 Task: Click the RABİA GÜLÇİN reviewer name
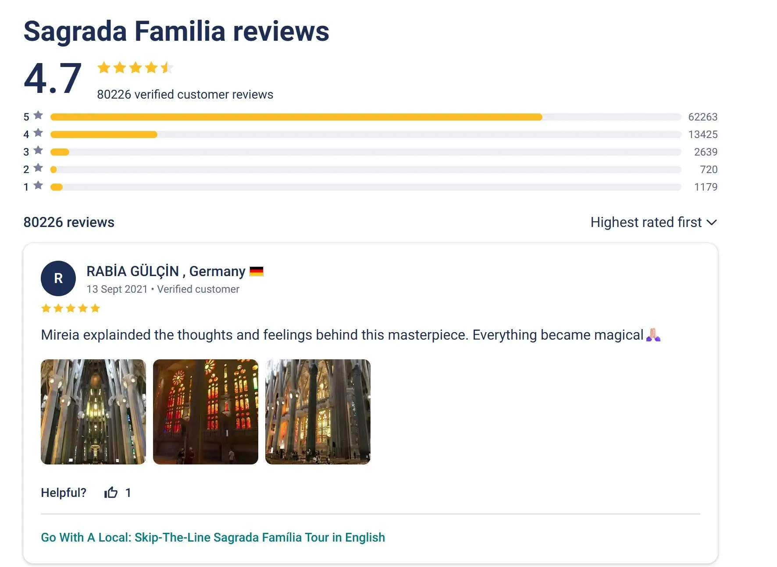click(x=132, y=271)
